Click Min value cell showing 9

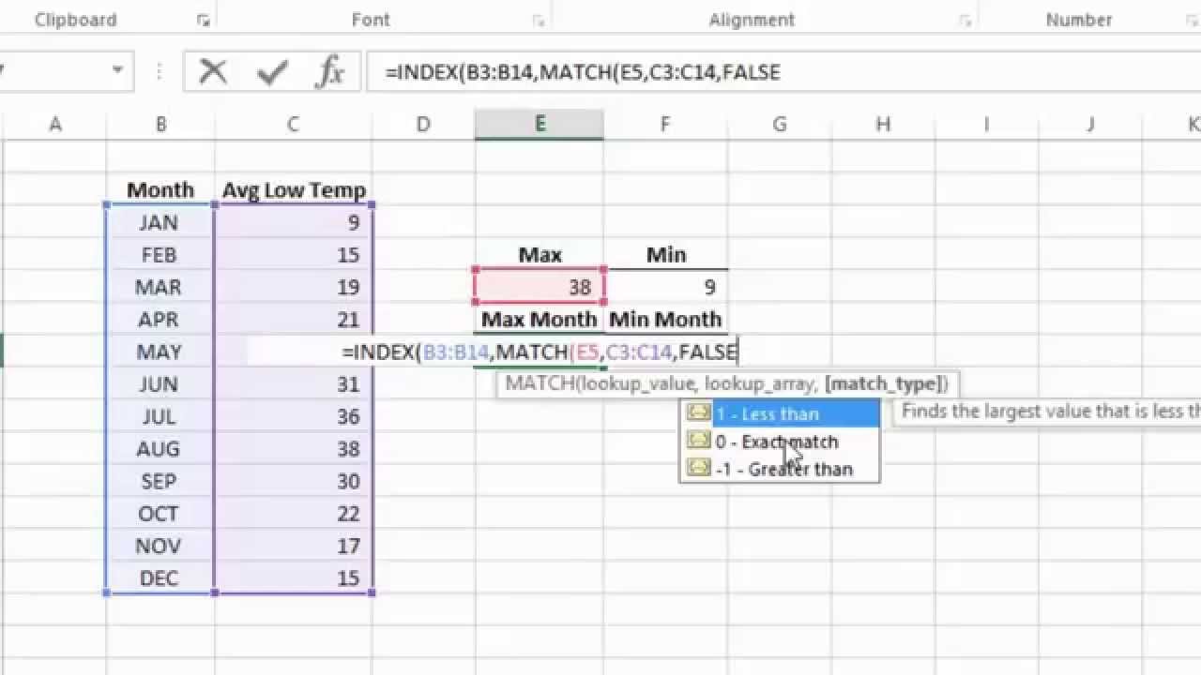665,287
